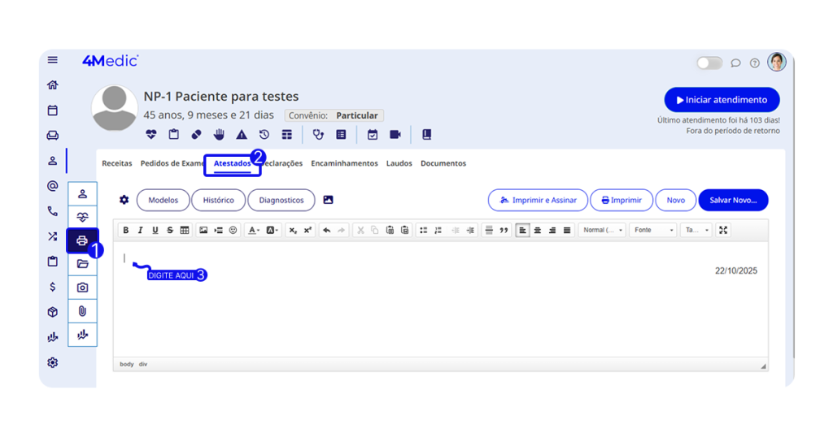The image size is (833, 437).
Task: Expand the Fonte font dropdown
Action: 653,230
